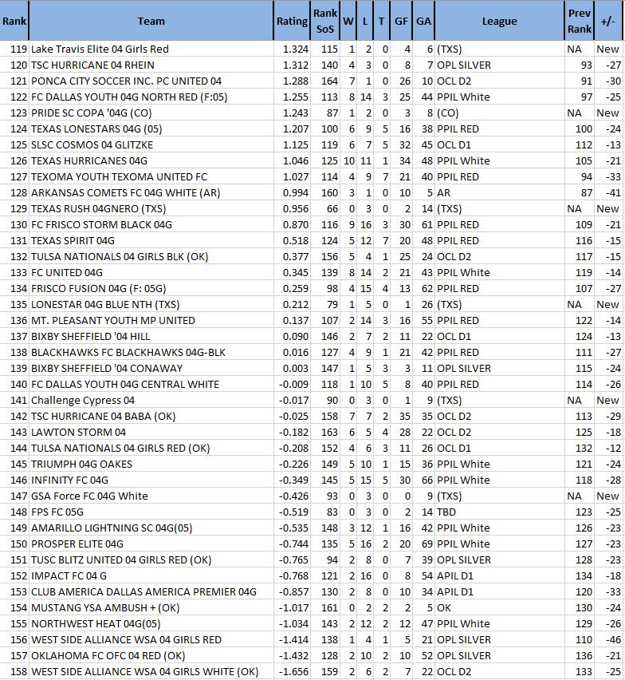
Task: Select the Rating column header
Action: [292, 21]
